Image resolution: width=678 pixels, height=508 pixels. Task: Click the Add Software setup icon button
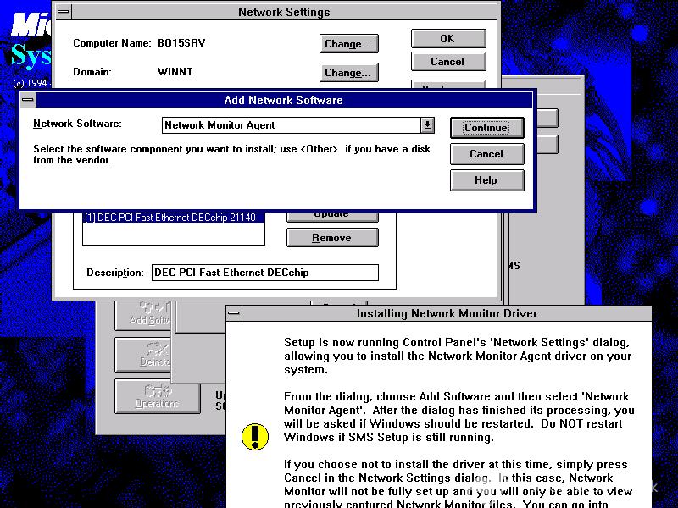143,316
